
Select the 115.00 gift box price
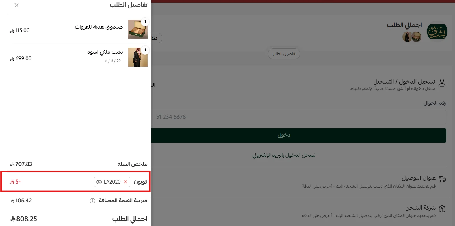20,30
